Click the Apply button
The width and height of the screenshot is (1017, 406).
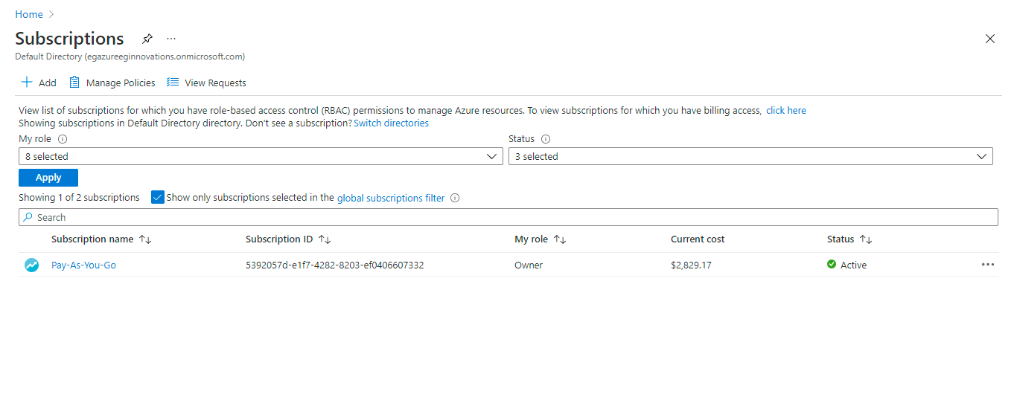48,178
